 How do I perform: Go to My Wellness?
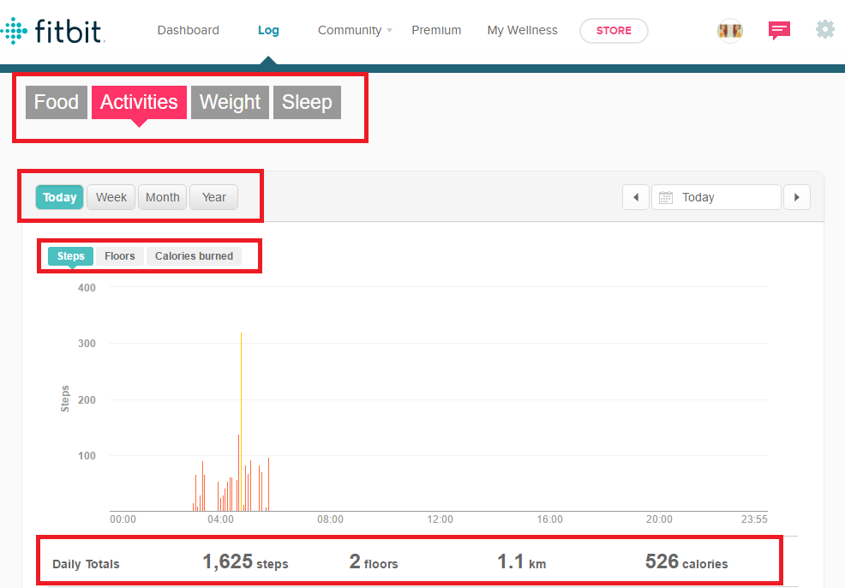point(522,30)
